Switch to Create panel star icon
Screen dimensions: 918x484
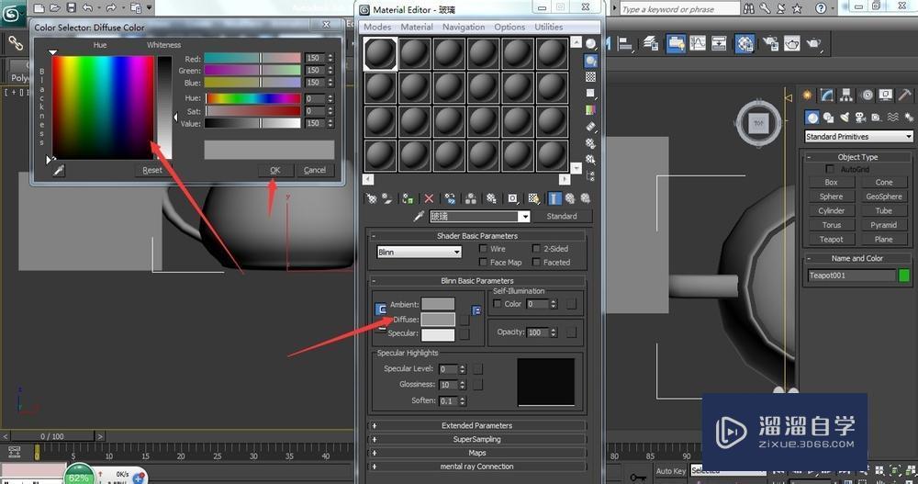click(x=807, y=95)
